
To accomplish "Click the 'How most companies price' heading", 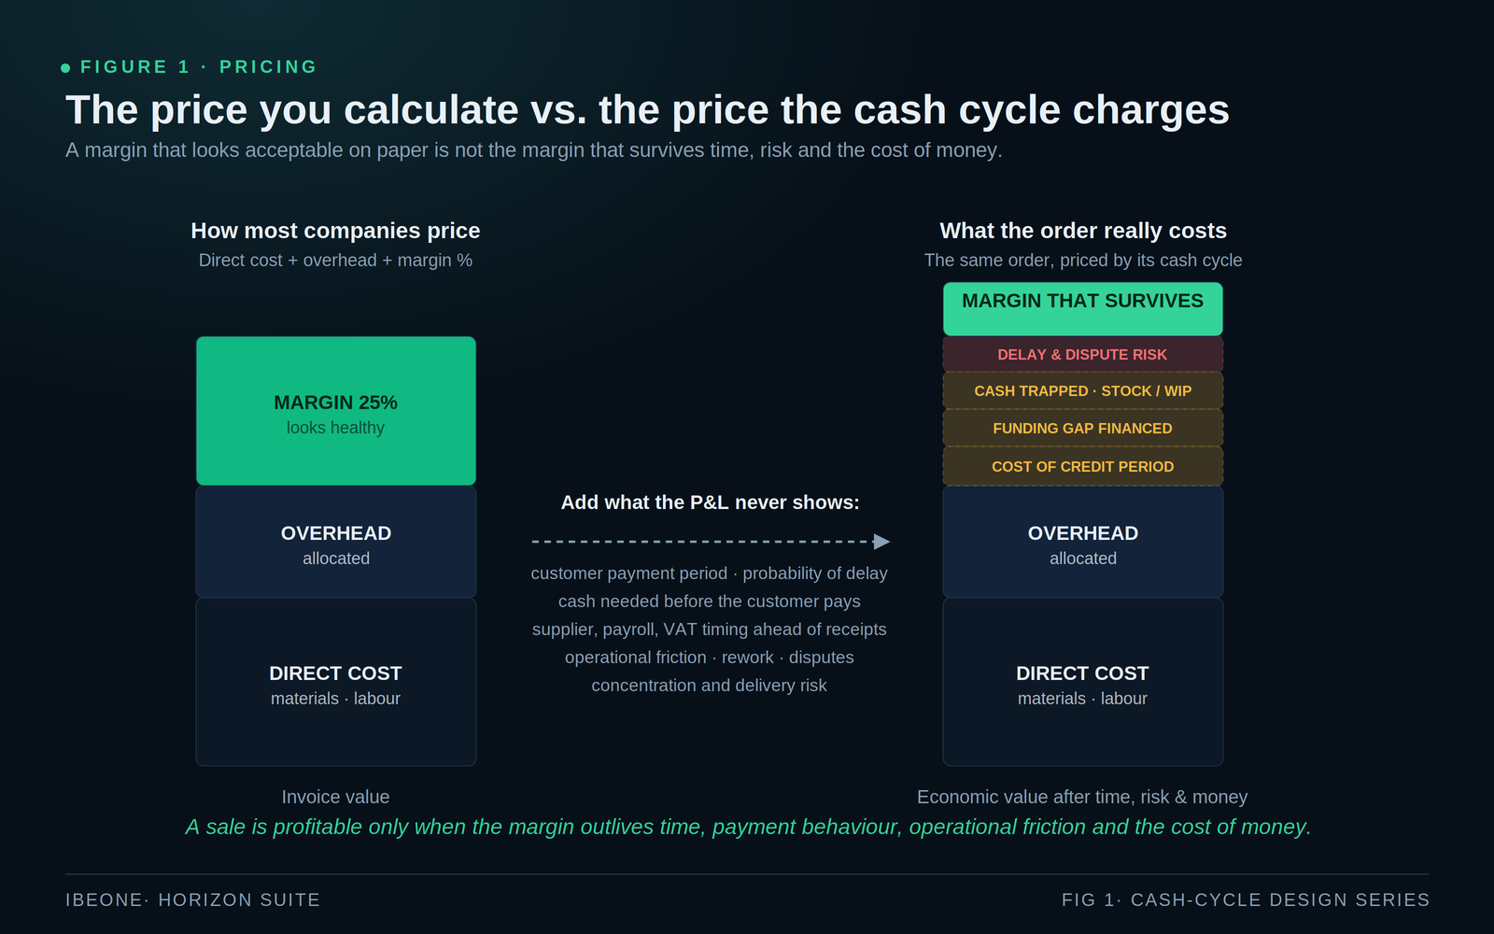I will tap(335, 231).
